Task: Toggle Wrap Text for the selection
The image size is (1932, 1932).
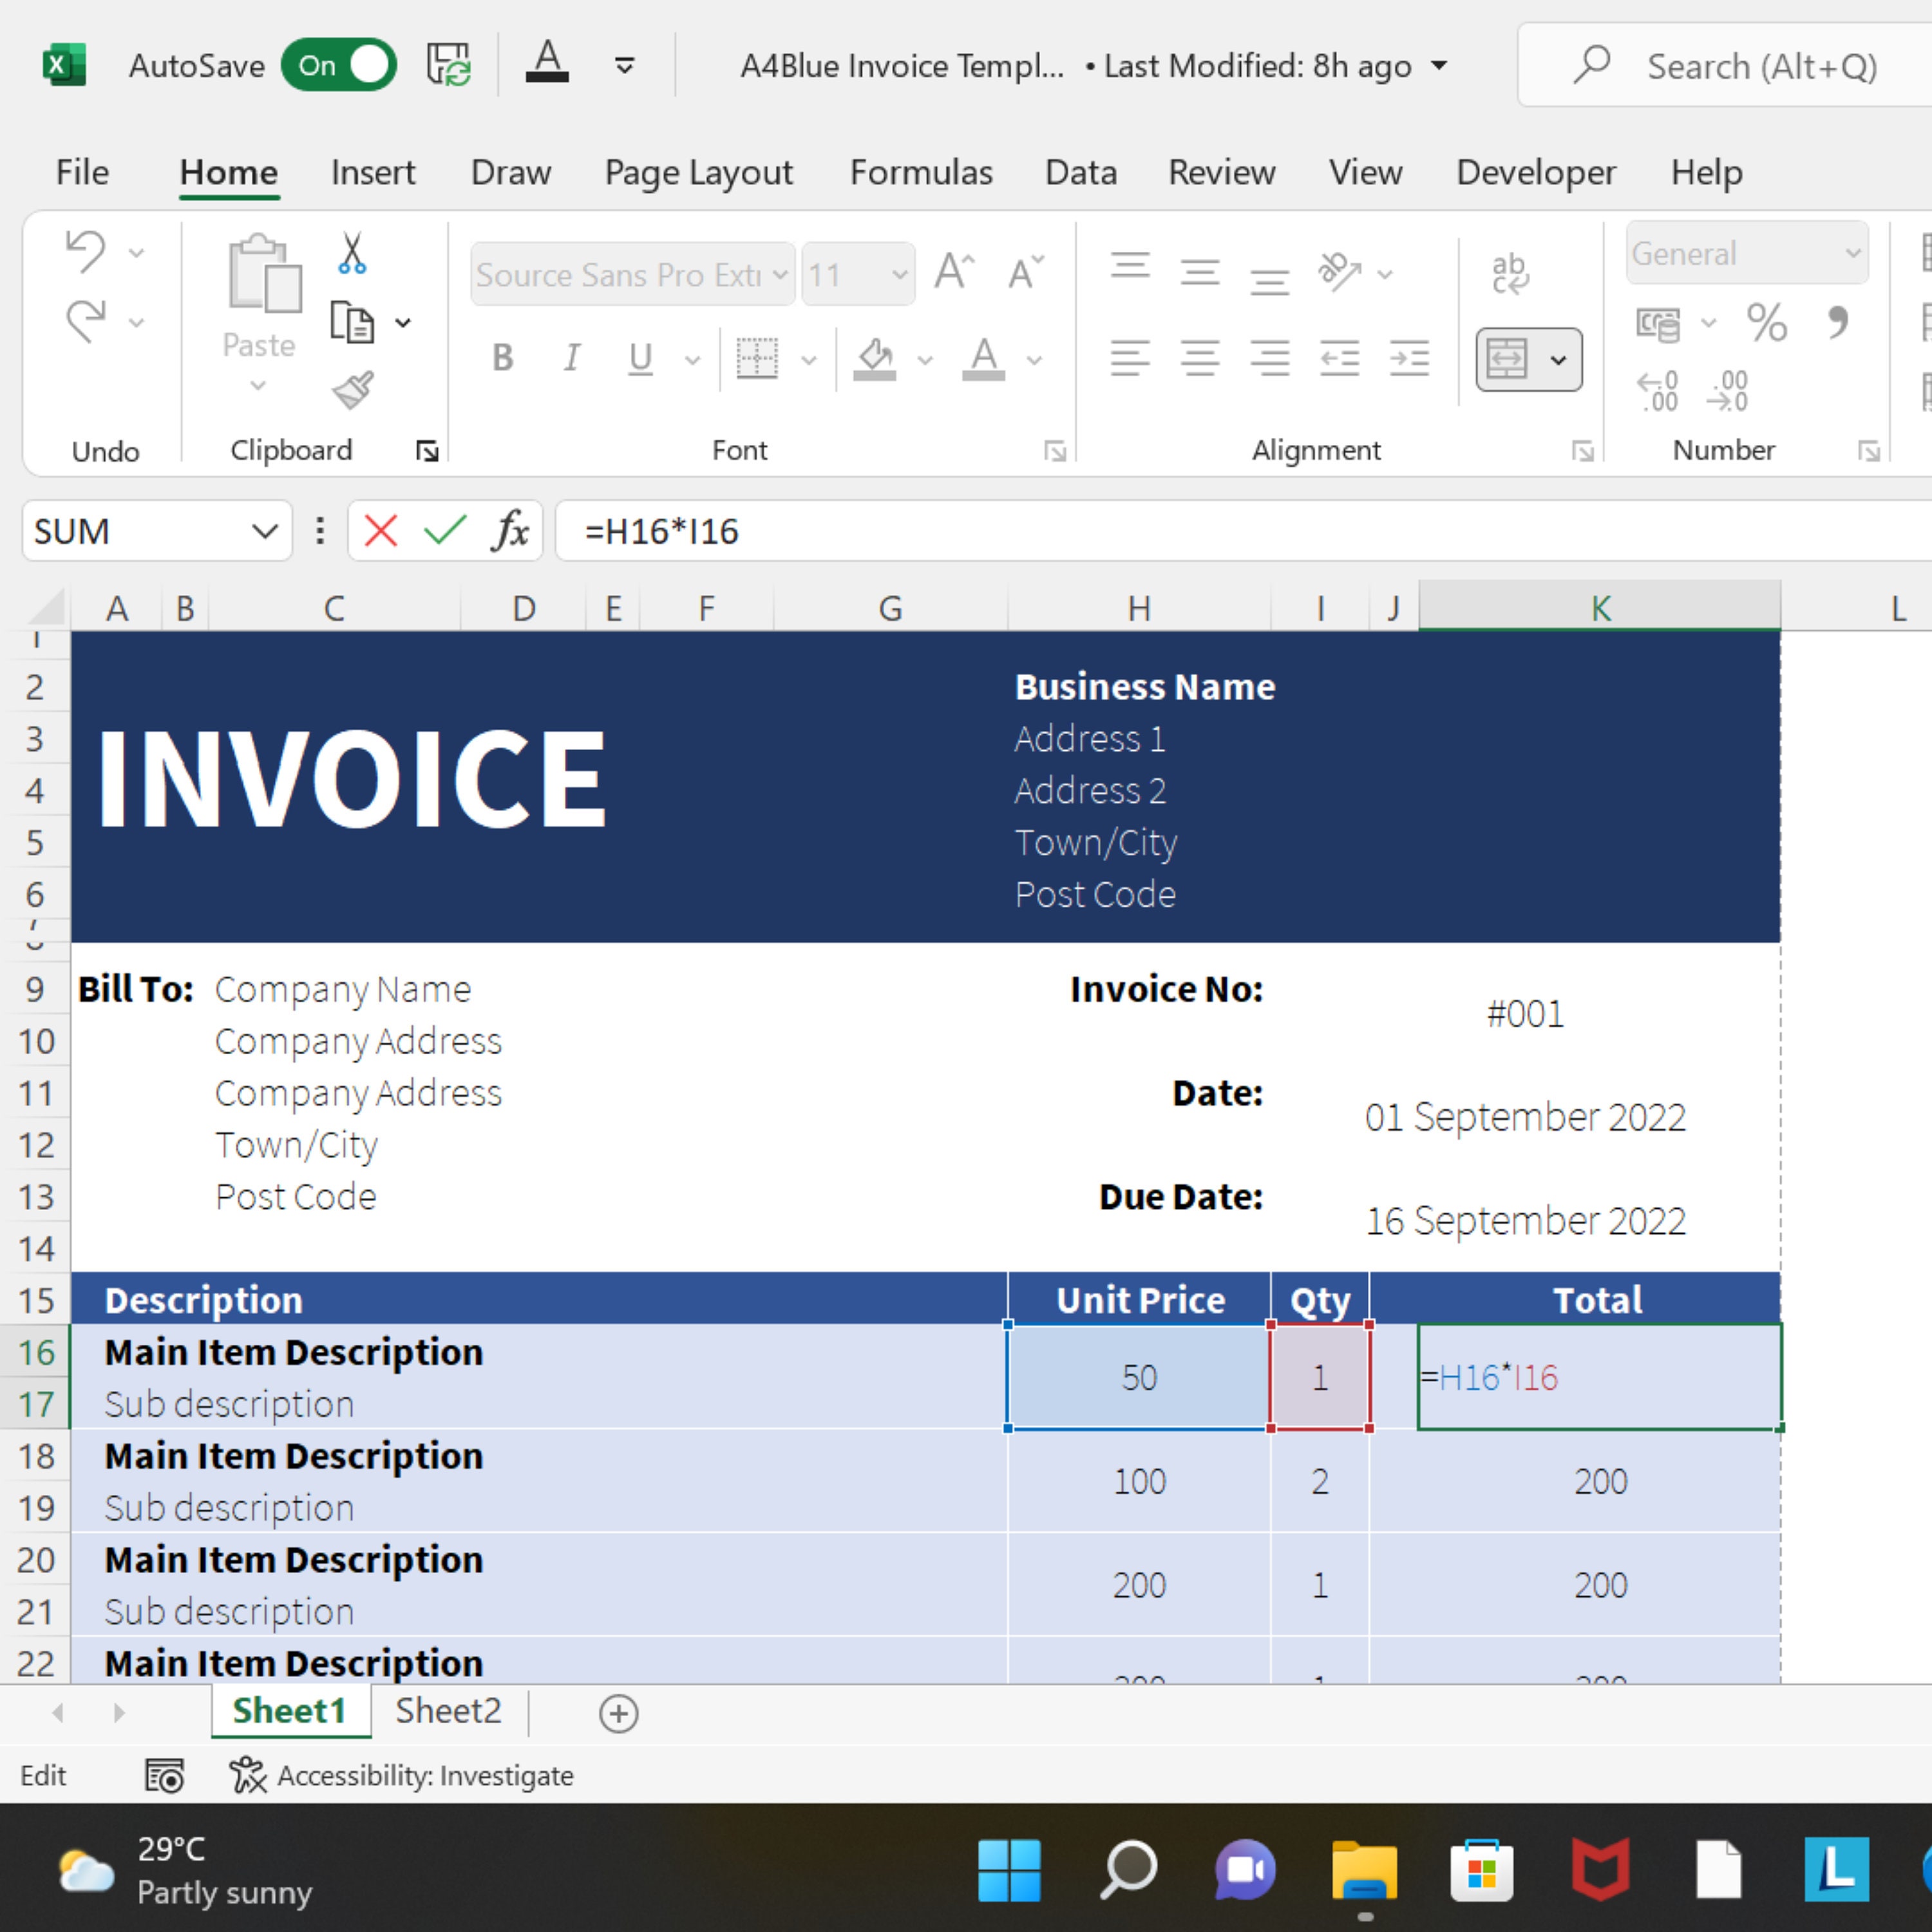Action: point(1510,272)
